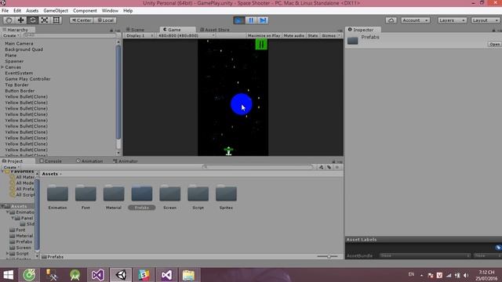Step one frame forward

click(x=263, y=20)
